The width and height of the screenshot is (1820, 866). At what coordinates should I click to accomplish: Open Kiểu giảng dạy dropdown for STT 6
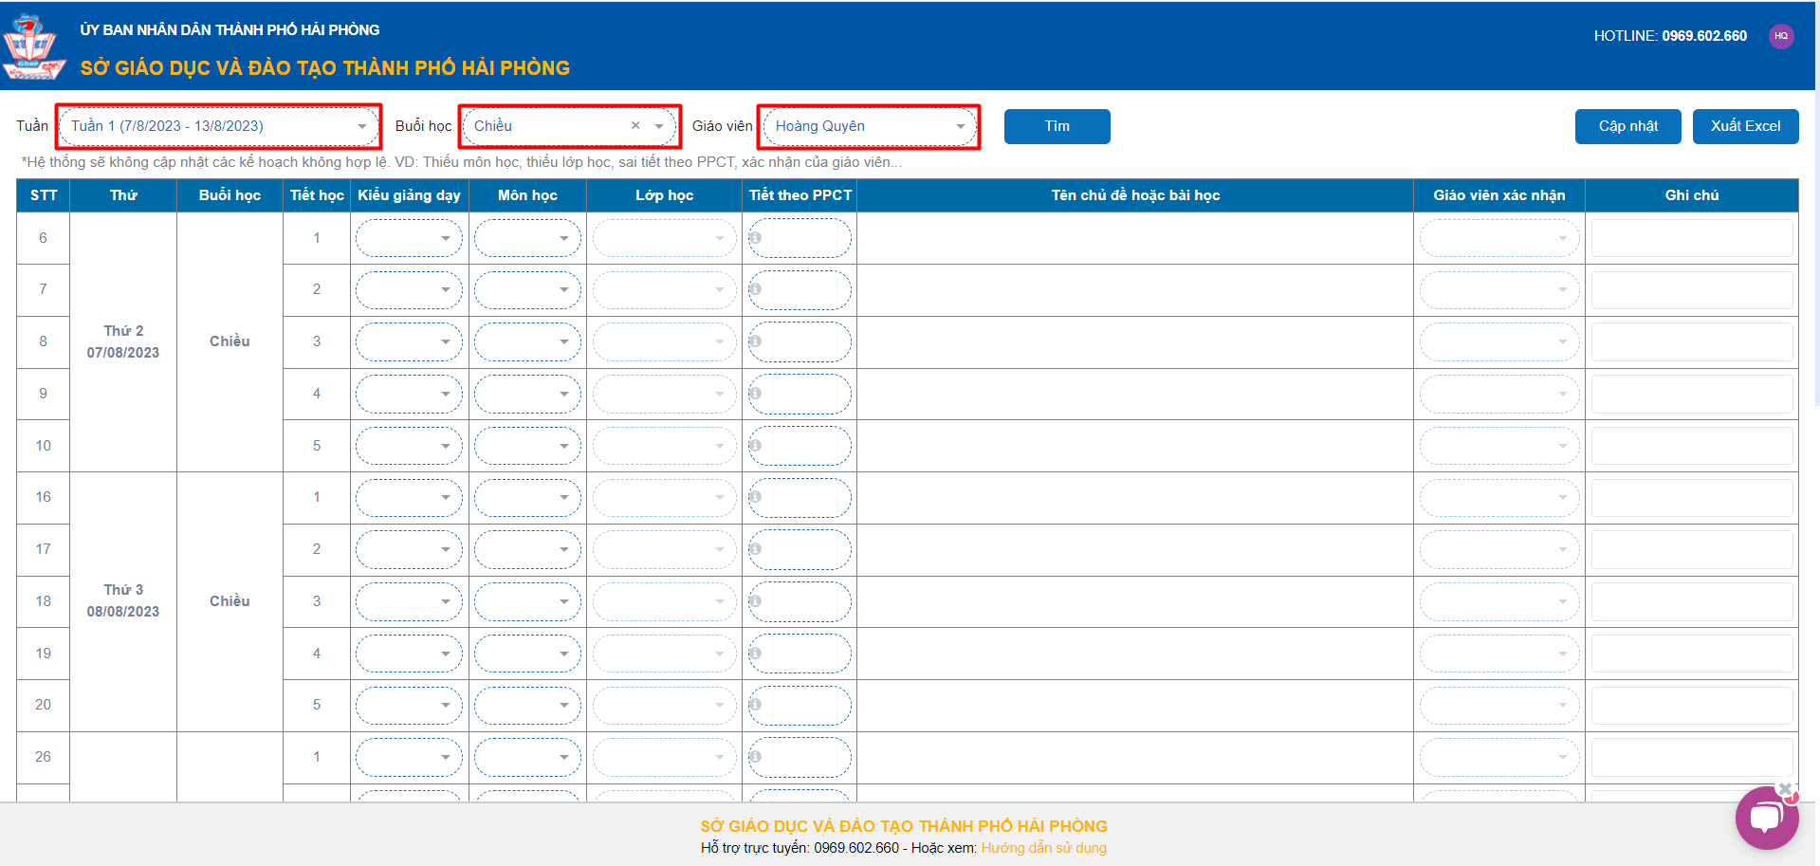point(409,238)
